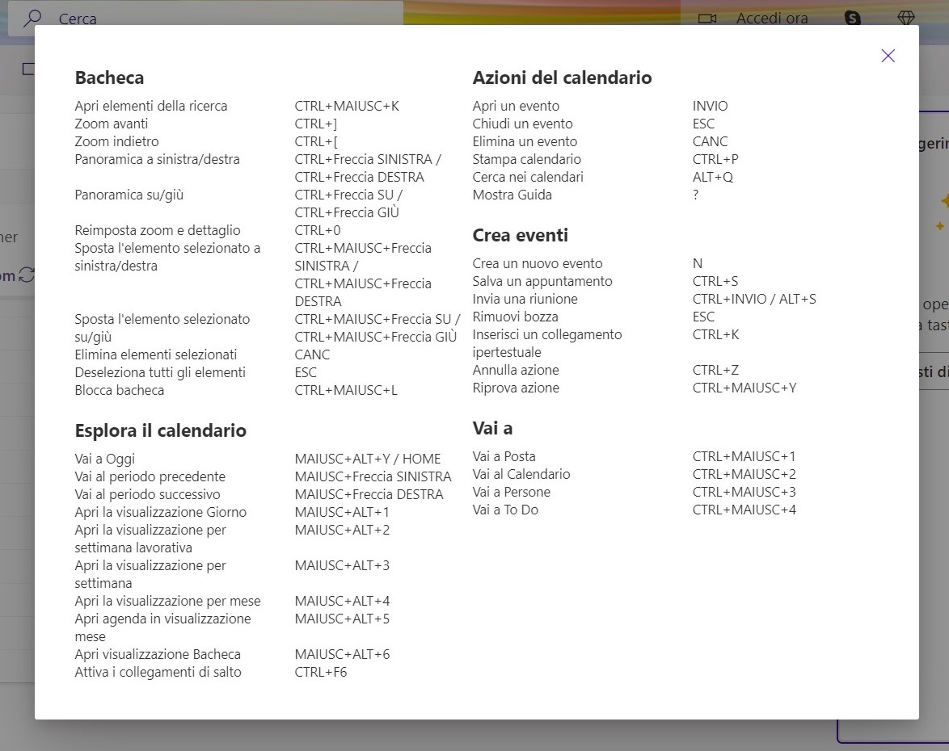The width and height of the screenshot is (949, 751).
Task: Click 'Apri la visualizzazione per mese' label
Action: pos(167,601)
